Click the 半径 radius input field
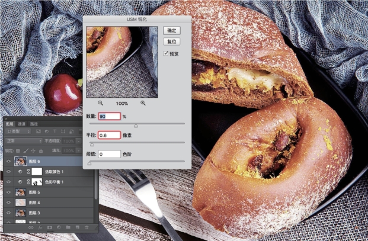This screenshot has width=368, height=241. tap(110, 135)
